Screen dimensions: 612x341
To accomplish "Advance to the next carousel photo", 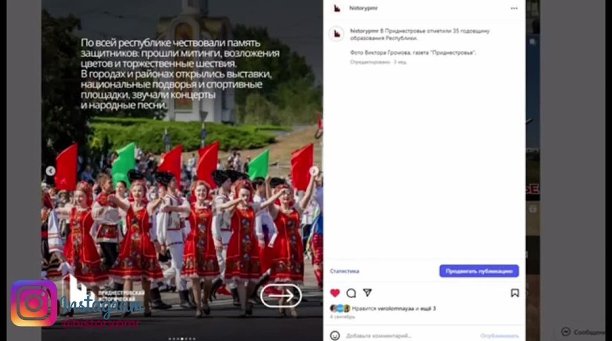I will point(314,171).
